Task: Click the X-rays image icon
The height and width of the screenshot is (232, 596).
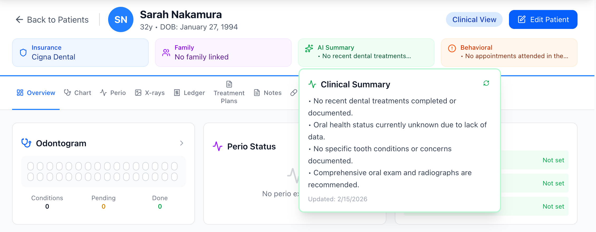Action: (x=138, y=93)
